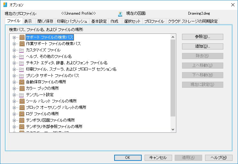Expand the テンポラリ外部参照ファイルの場所 node
The height and width of the screenshot is (164, 238).
point(14,127)
